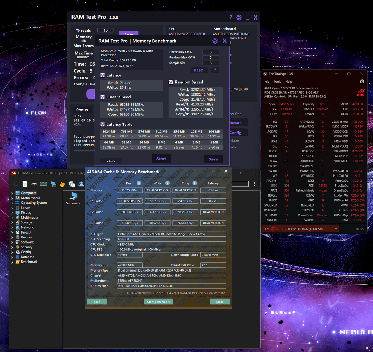Image resolution: width=373 pixels, height=352 pixels.
Task: Expand the Benchmark tree node
Action: click(13, 262)
